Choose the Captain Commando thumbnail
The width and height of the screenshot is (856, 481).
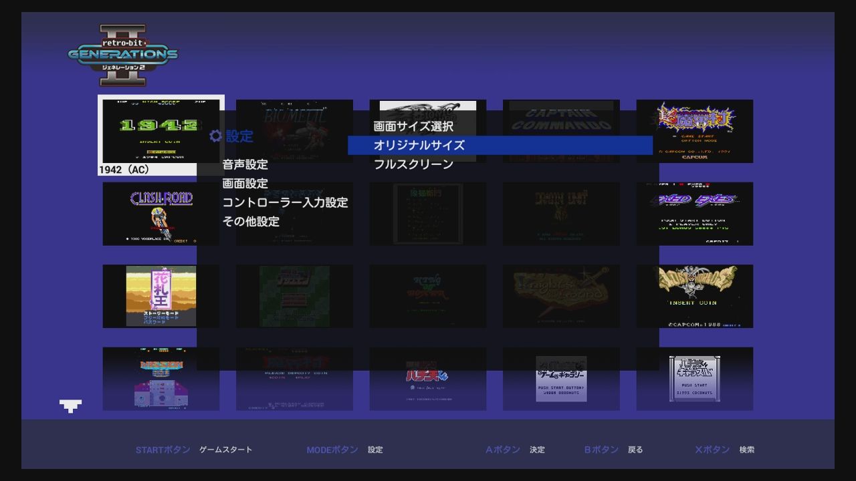coord(561,131)
